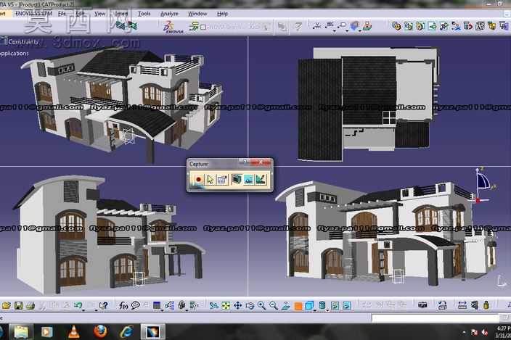Open the File menu
This screenshot has width=511, height=340.
62,14
